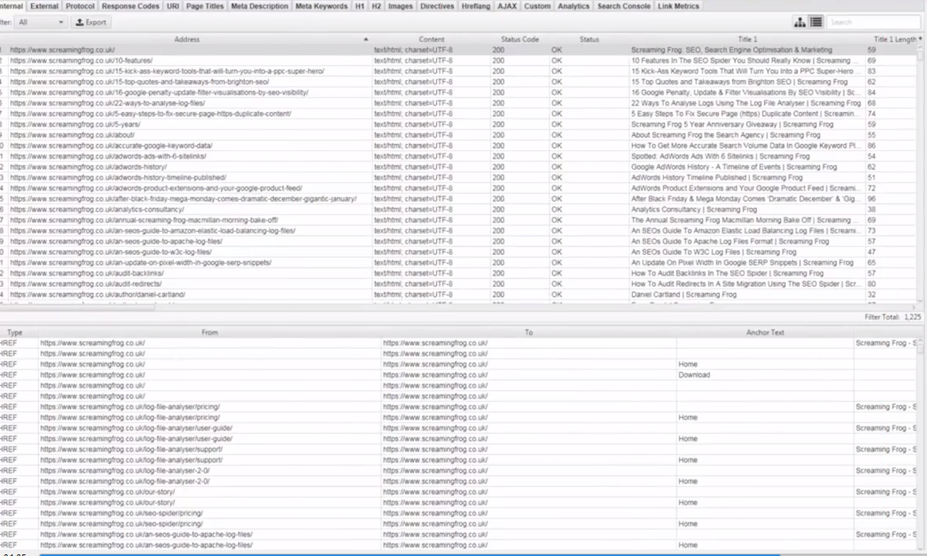Open the Analytics tab

(x=574, y=6)
